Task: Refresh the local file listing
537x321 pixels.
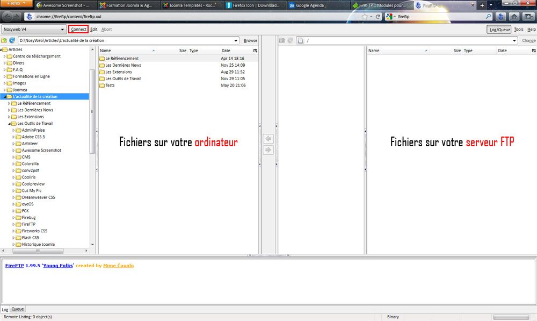Action: (12, 40)
